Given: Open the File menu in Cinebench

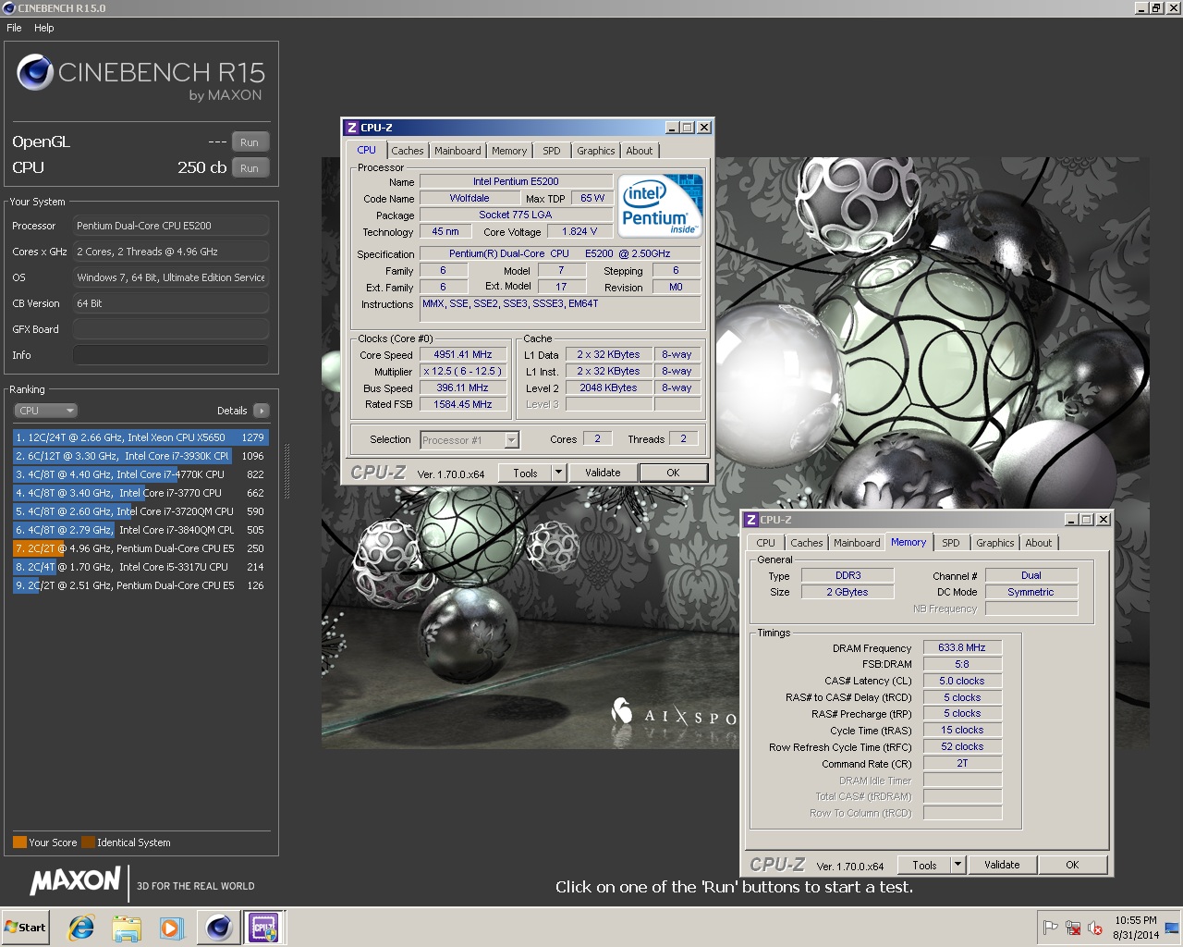Looking at the screenshot, I should pyautogui.click(x=14, y=28).
